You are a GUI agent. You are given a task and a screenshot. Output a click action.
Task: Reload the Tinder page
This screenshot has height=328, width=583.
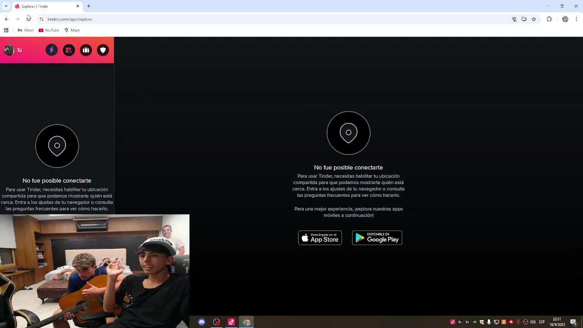click(29, 19)
